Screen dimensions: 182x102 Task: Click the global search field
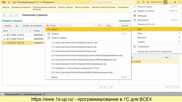(114, 2)
